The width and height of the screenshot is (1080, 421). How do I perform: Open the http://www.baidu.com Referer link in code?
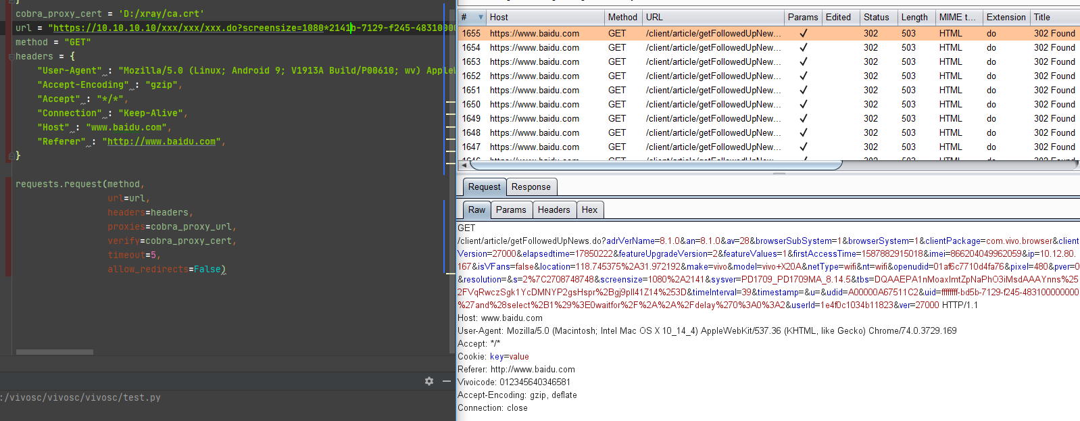pos(162,141)
